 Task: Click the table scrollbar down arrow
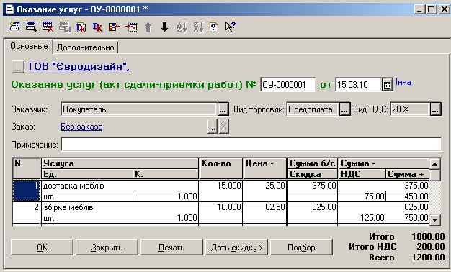(x=435, y=220)
